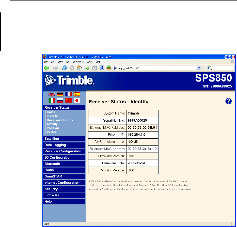Select the Japanese flag language

click(77, 101)
